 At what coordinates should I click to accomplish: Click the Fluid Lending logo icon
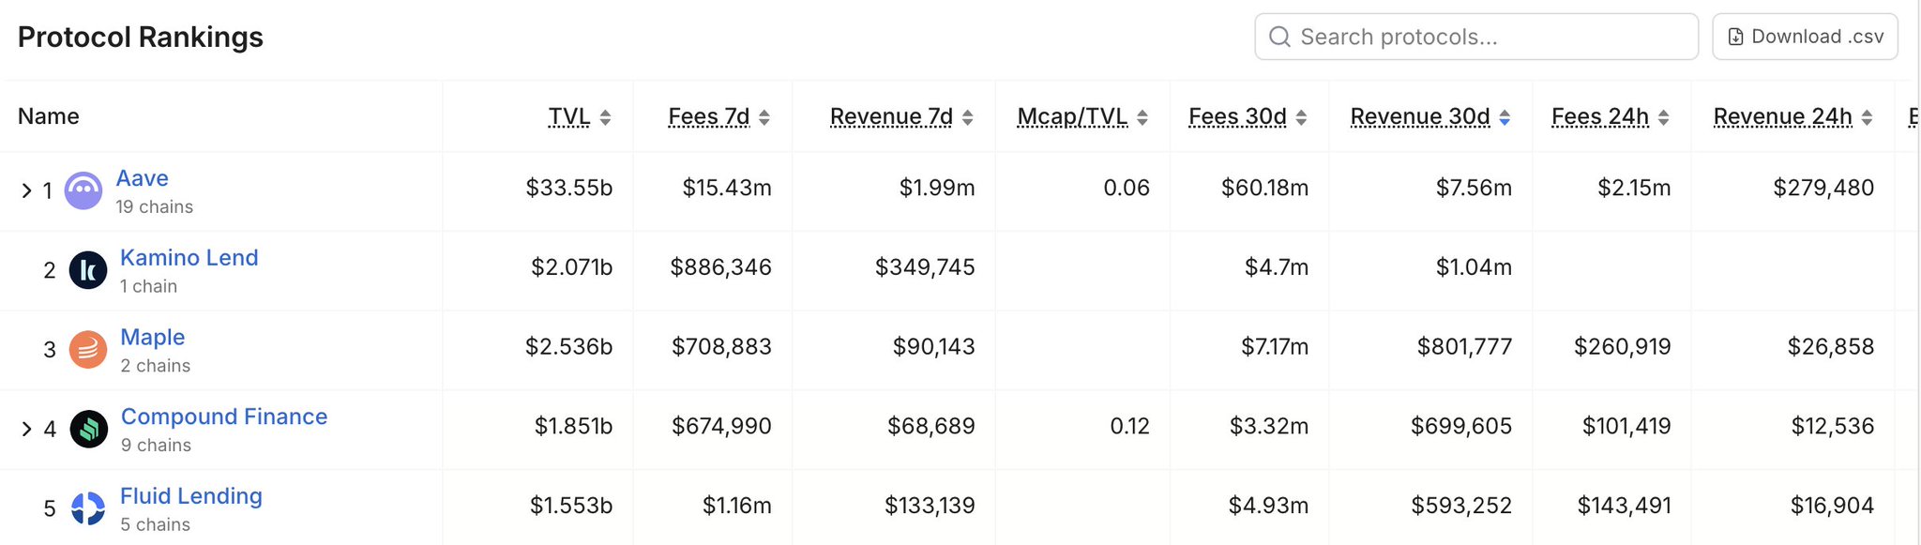click(88, 508)
